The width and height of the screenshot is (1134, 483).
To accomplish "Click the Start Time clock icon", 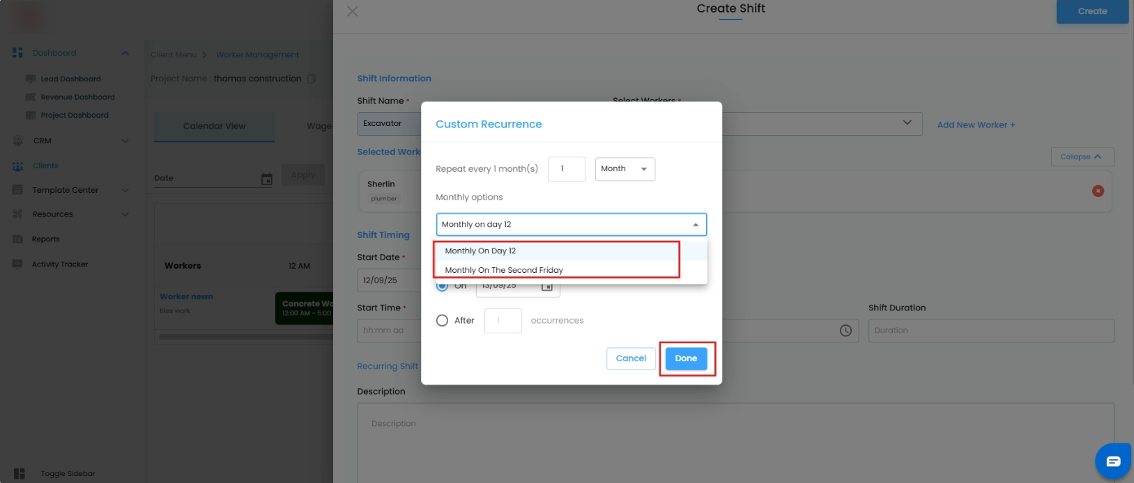I will [845, 331].
